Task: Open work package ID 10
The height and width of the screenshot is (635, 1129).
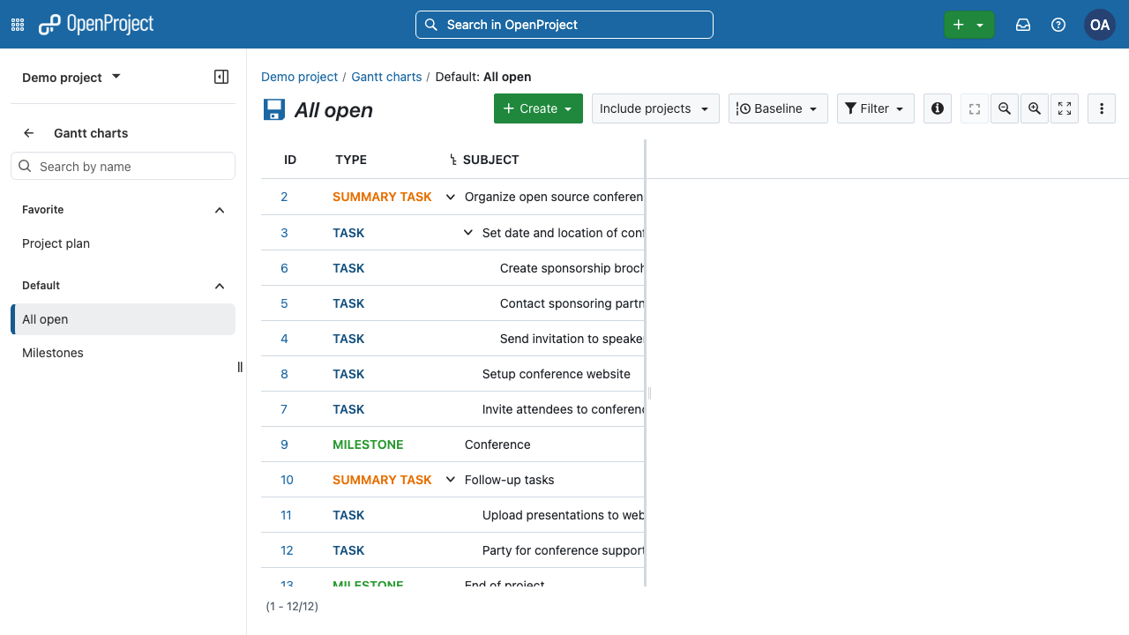Action: (x=287, y=480)
